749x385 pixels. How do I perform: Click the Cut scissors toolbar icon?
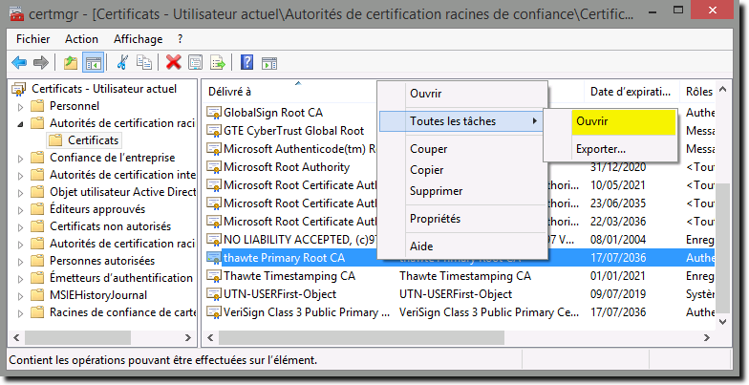pos(122,63)
